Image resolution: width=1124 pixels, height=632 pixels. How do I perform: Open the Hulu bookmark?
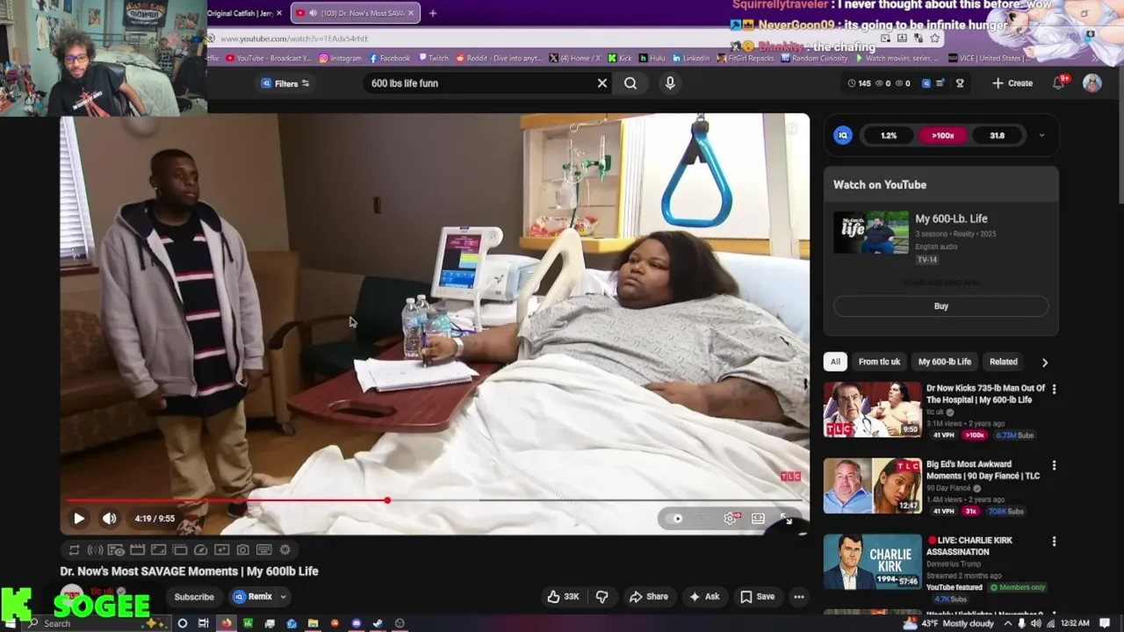(x=652, y=59)
